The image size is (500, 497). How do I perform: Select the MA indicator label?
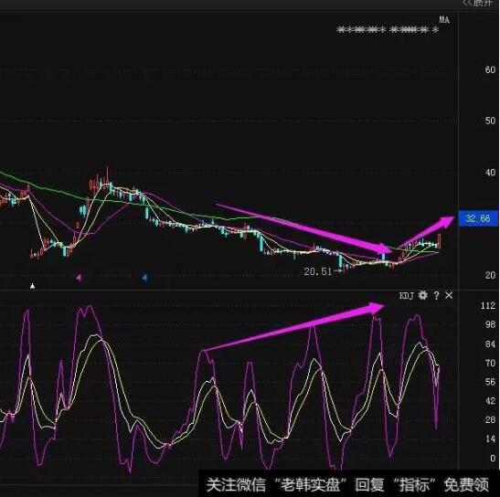point(444,20)
